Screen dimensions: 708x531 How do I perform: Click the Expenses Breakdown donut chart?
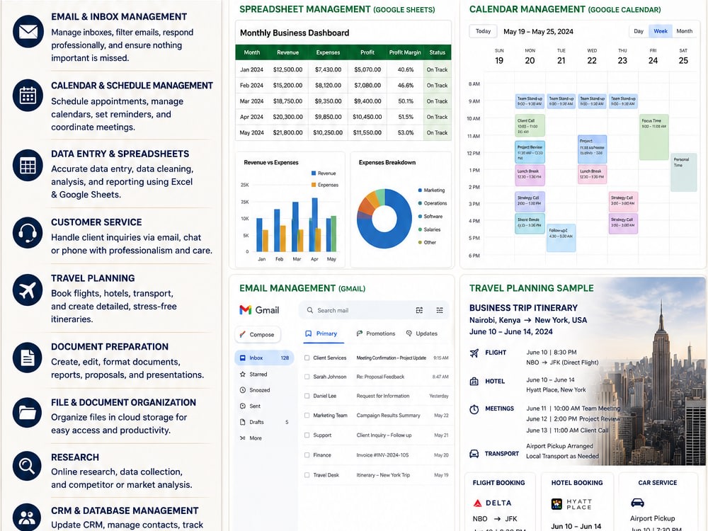(x=384, y=219)
